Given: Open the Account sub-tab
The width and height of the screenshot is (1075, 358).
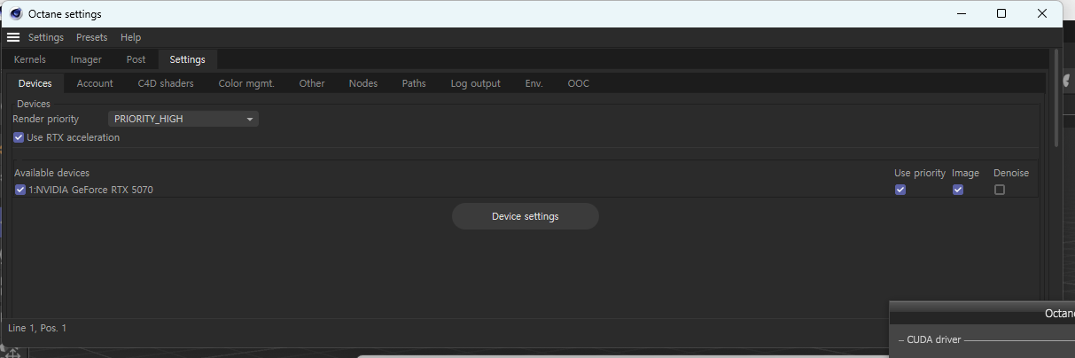Looking at the screenshot, I should 95,83.
